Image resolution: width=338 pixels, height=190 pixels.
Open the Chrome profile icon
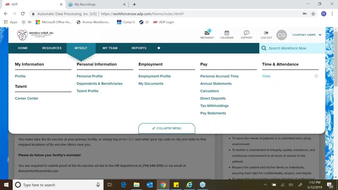point(324,14)
